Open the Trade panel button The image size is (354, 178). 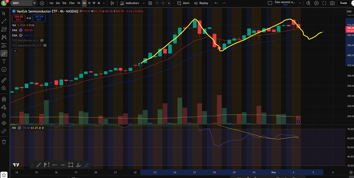pyautogui.click(x=343, y=3)
